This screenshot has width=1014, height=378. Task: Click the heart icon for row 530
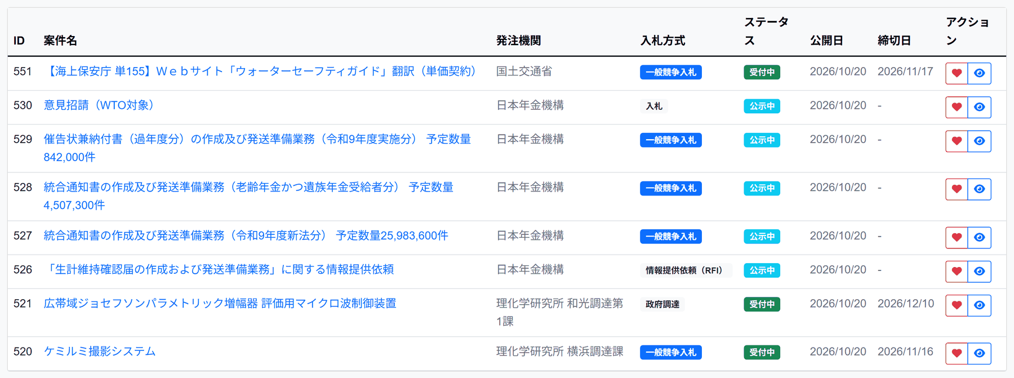click(957, 107)
